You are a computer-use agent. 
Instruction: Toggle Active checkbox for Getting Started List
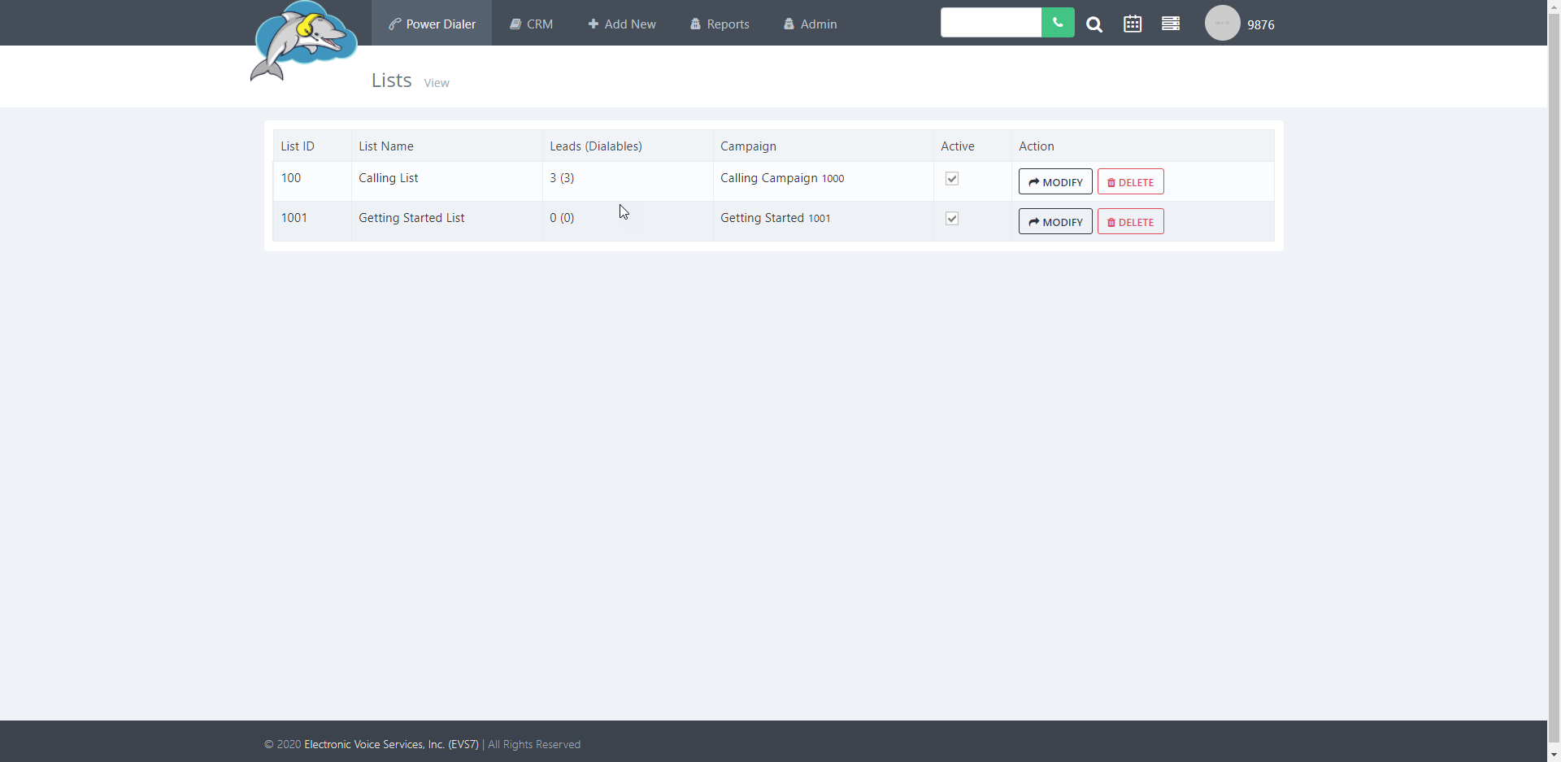tap(952, 219)
